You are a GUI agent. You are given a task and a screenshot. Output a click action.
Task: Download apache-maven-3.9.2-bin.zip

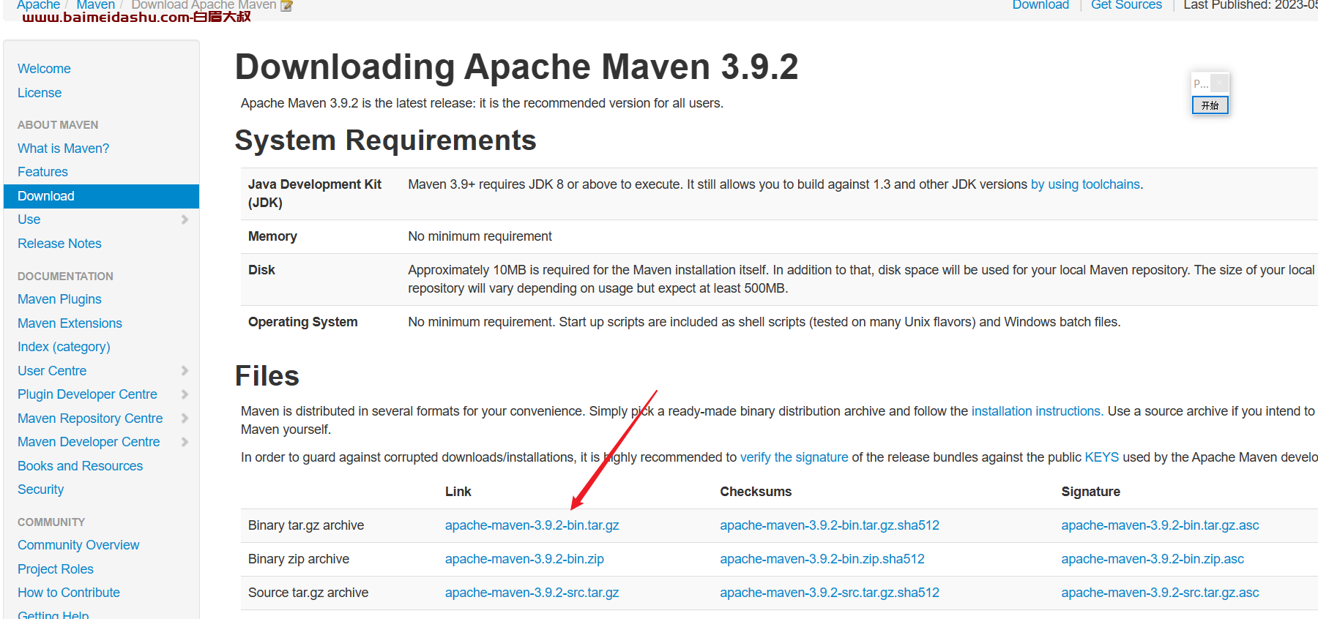(x=524, y=559)
